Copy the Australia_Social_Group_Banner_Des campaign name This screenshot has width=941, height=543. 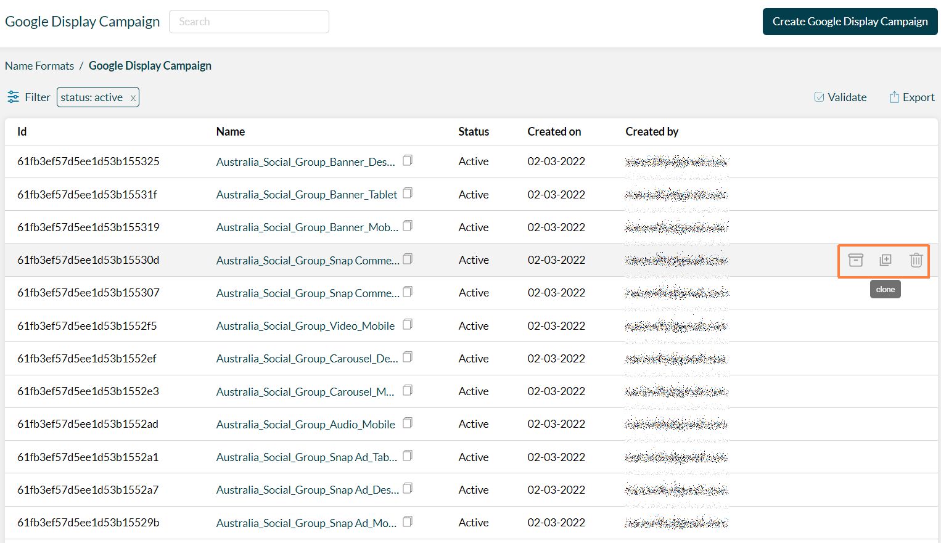click(x=408, y=160)
